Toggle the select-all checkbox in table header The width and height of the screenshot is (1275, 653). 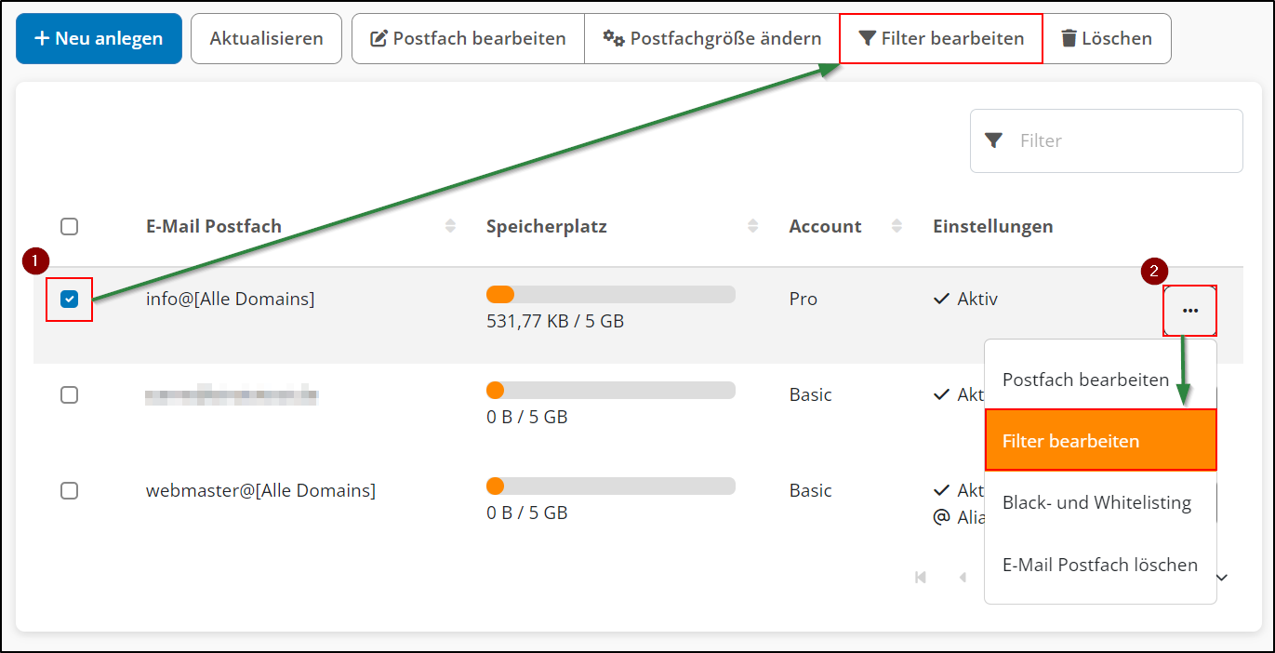pos(70,226)
